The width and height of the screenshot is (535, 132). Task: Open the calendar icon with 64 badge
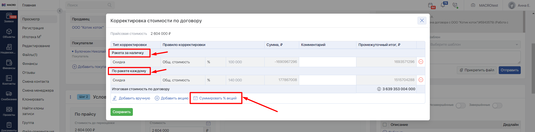tap(431, 5)
